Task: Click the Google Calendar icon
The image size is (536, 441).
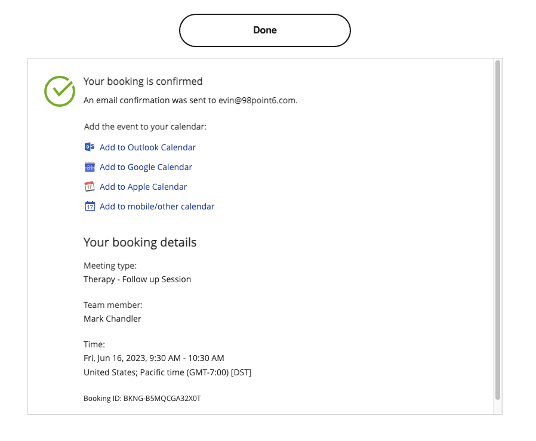Action: pos(90,167)
